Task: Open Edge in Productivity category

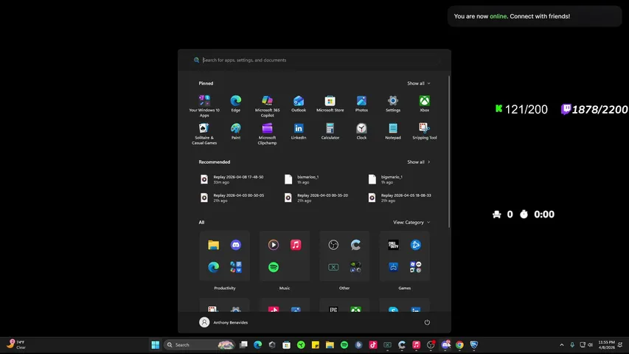Action: pos(213,267)
